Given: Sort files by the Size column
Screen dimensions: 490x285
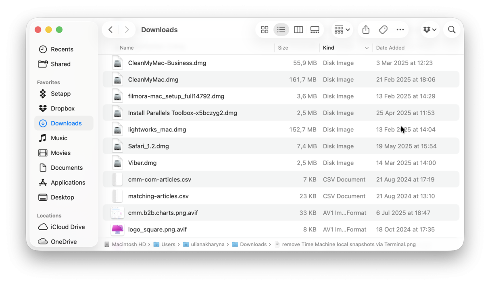Looking at the screenshot, I should click(283, 48).
